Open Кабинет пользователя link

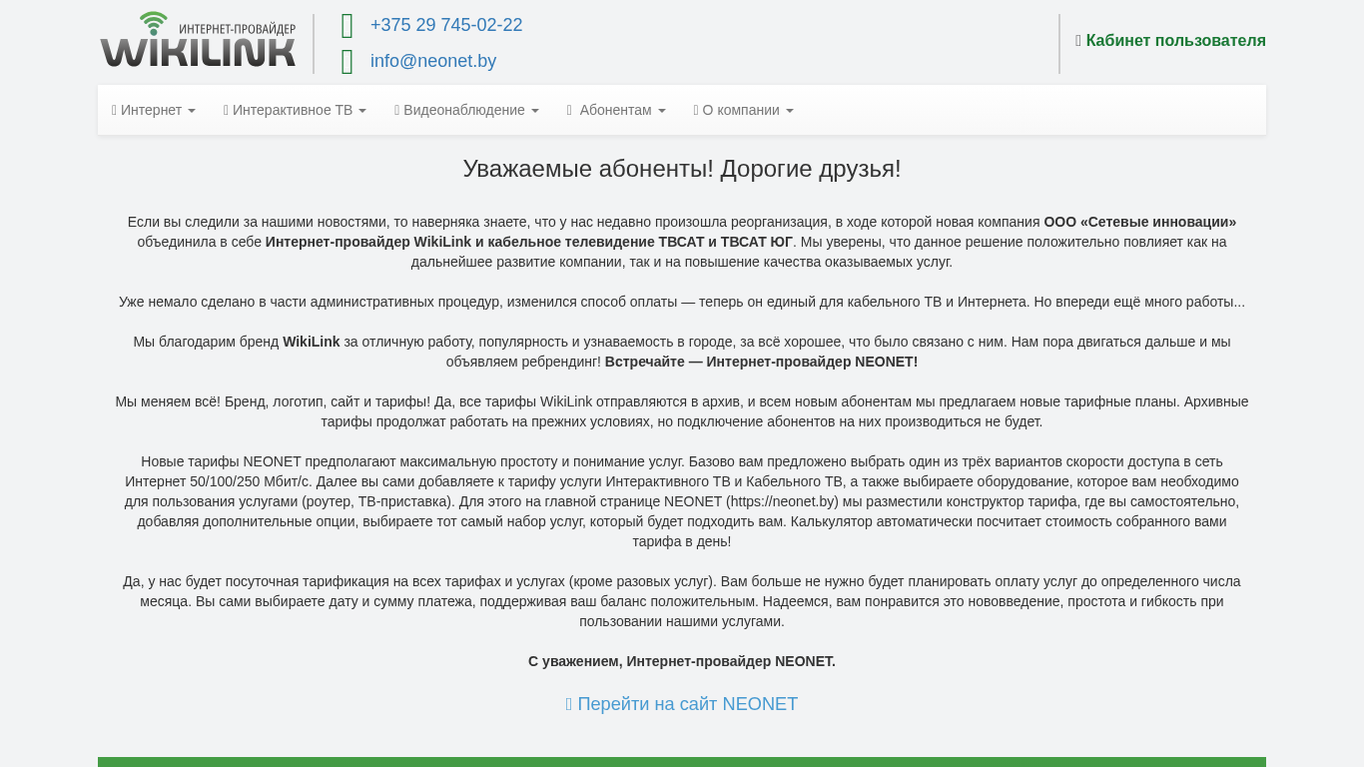pyautogui.click(x=1170, y=41)
